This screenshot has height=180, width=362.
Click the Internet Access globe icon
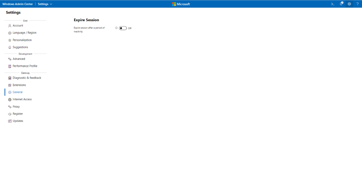pyautogui.click(x=10, y=100)
